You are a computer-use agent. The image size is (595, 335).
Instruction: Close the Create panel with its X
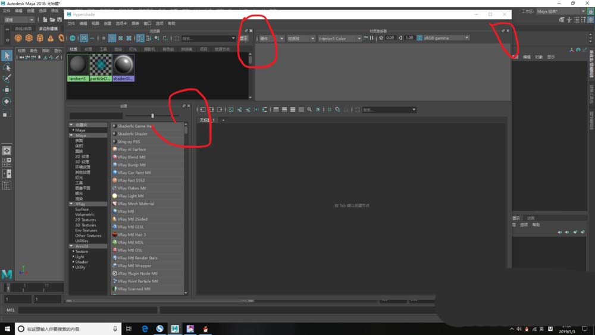click(189, 106)
